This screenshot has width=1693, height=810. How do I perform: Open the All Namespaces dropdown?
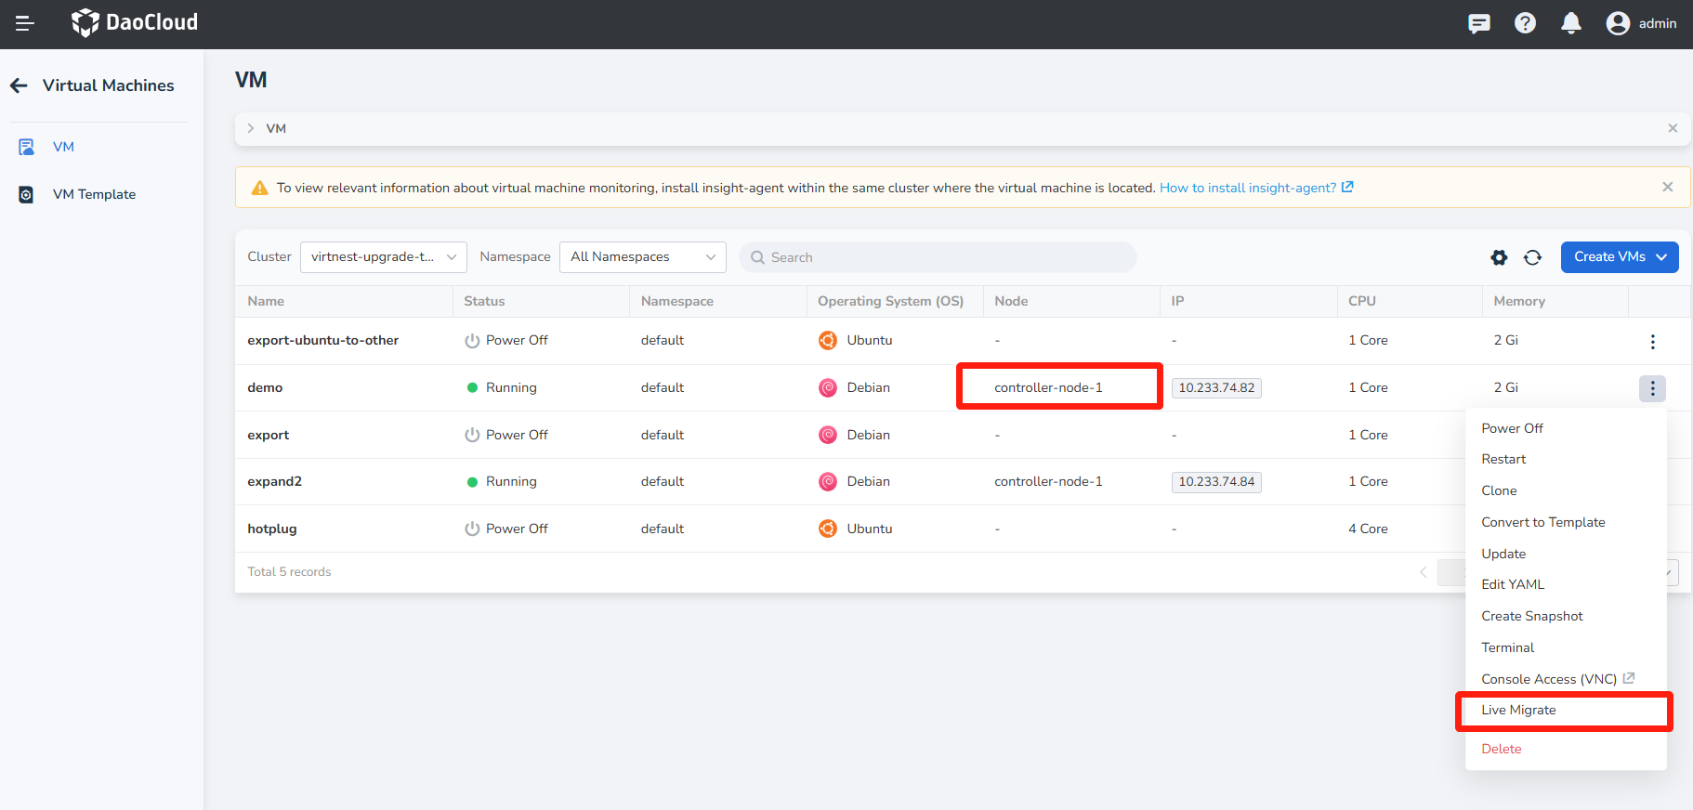click(x=642, y=257)
